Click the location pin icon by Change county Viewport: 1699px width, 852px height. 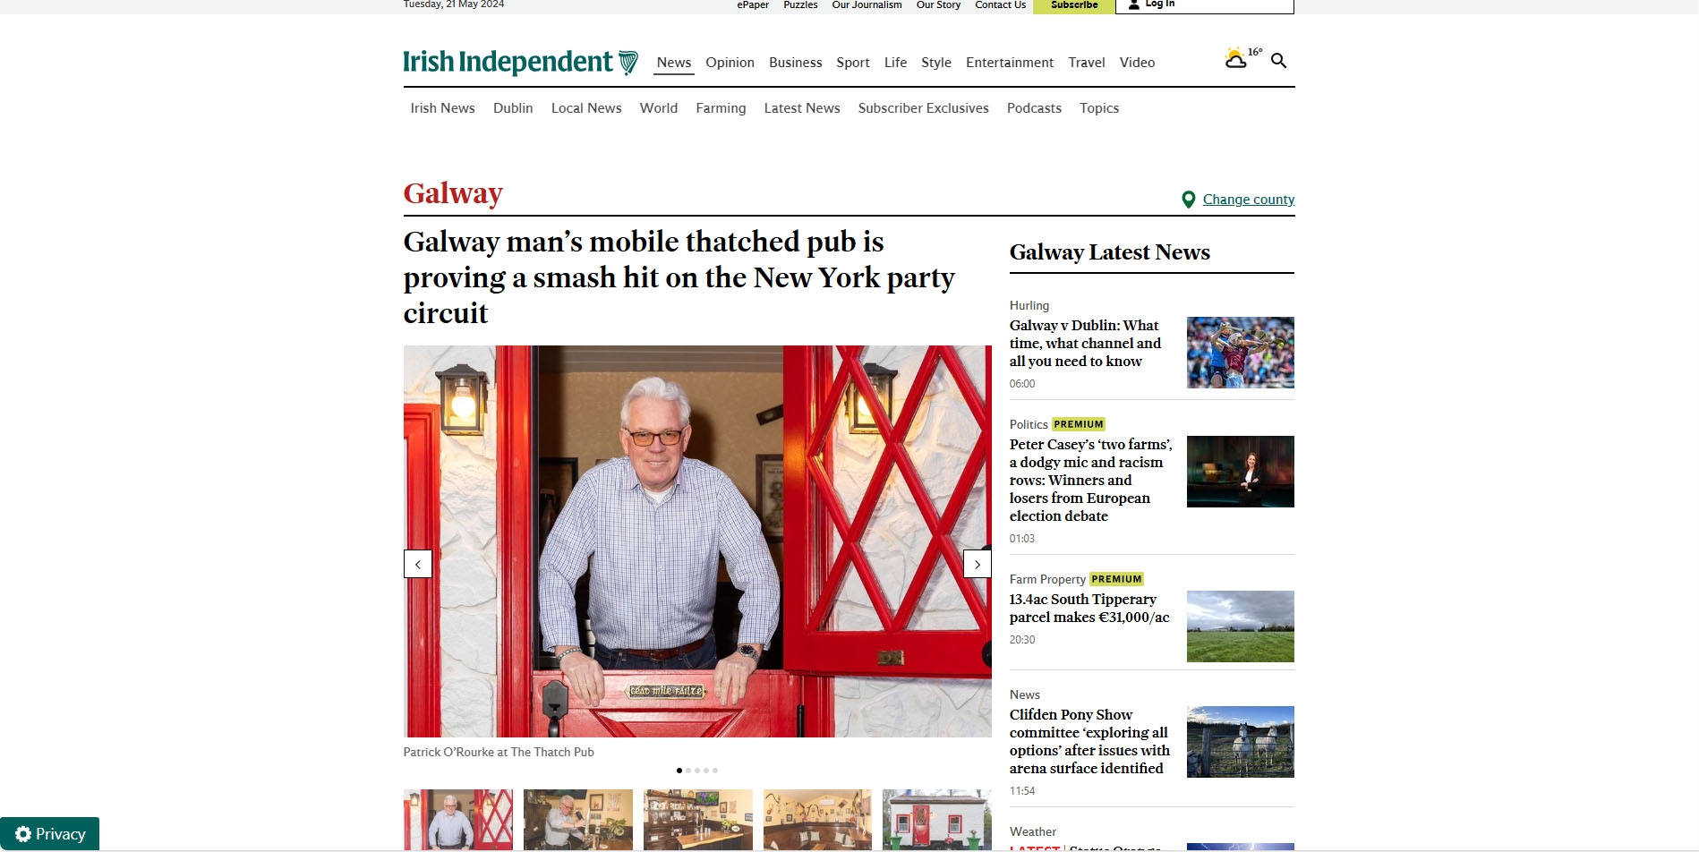[1189, 200]
